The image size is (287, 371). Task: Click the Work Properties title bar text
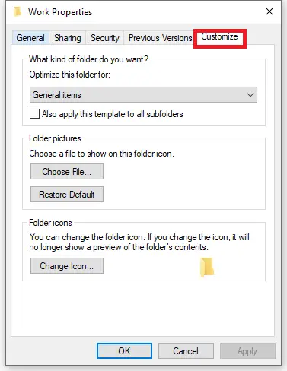click(60, 12)
